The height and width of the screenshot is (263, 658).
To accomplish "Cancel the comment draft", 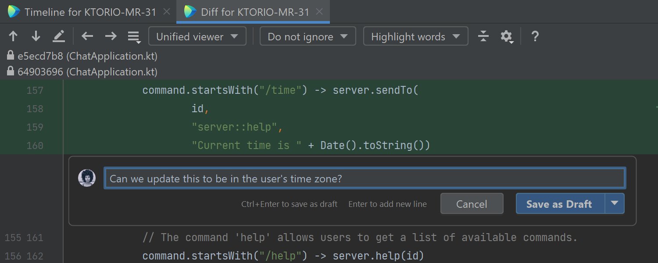I will [x=472, y=203].
